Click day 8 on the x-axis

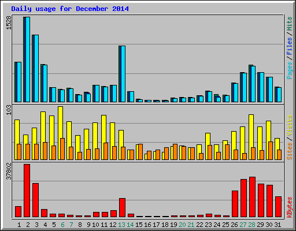tap(80, 225)
